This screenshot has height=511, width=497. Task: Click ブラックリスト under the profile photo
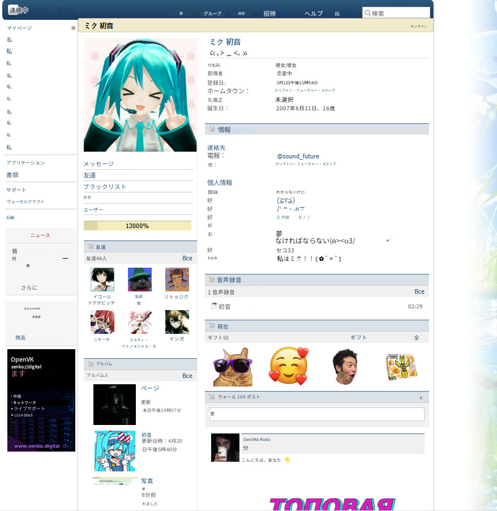point(105,187)
